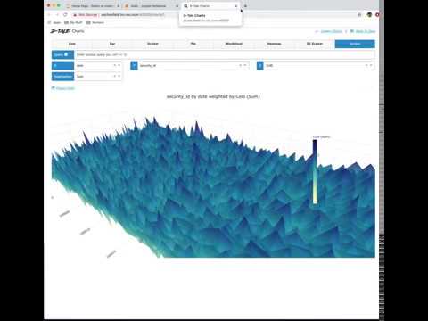Screen dimensions: 428x321
Task: Open the Z axis Col0 dropdown arrow
Action: 371,65
